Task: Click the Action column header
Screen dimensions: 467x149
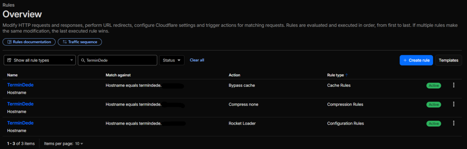Action: 234,75
